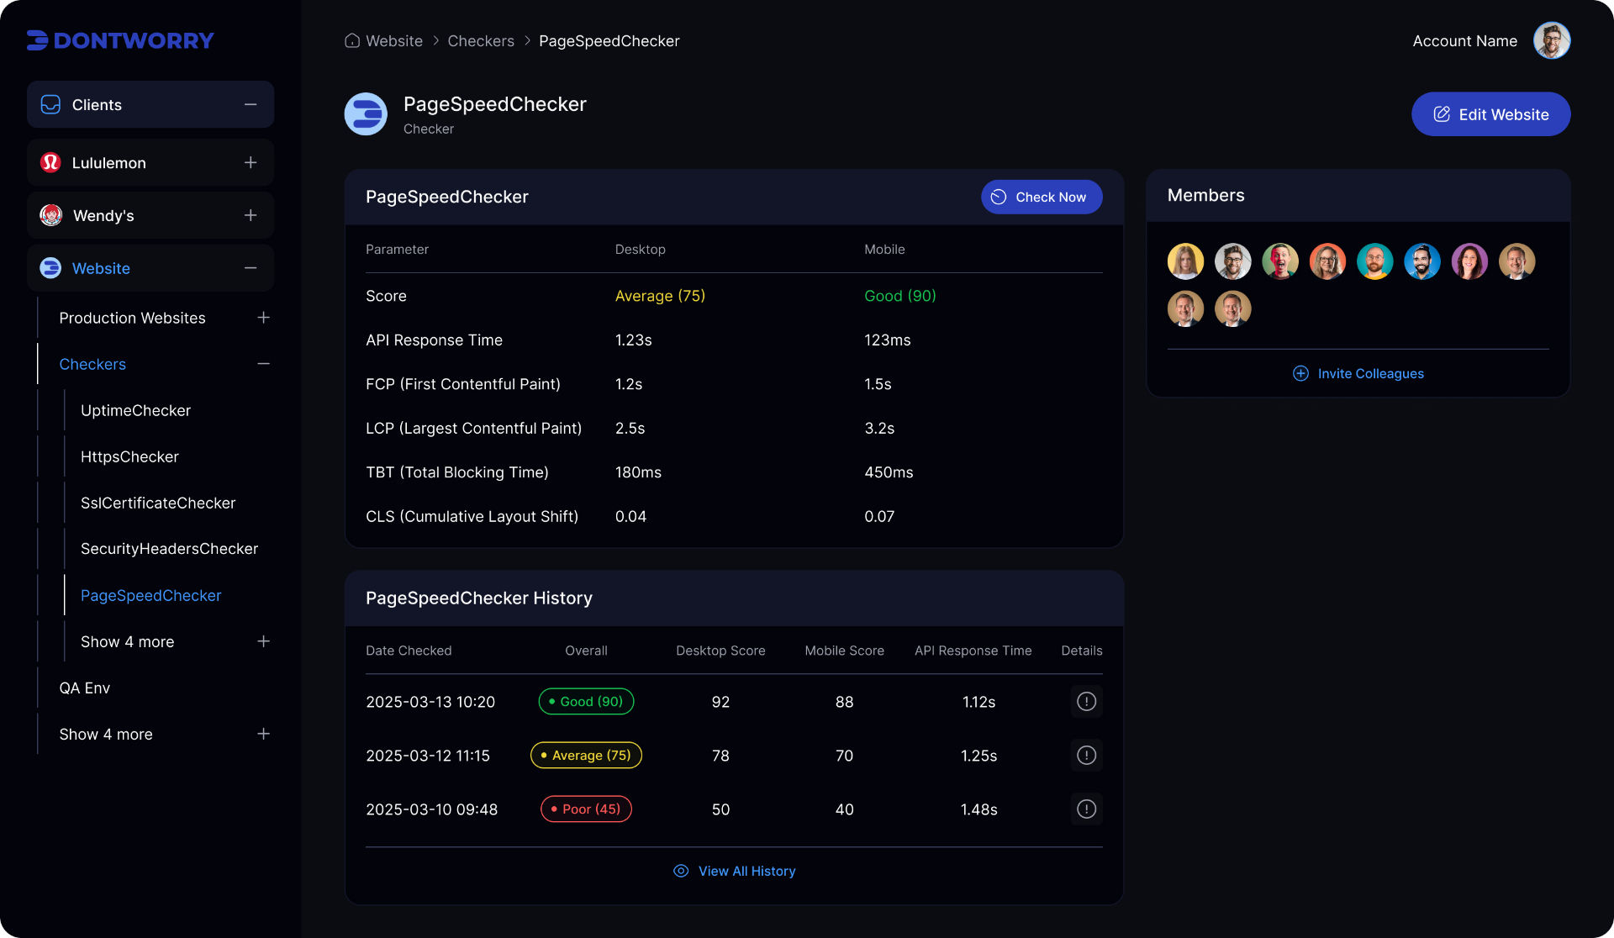Click the Check Now button

point(1042,197)
